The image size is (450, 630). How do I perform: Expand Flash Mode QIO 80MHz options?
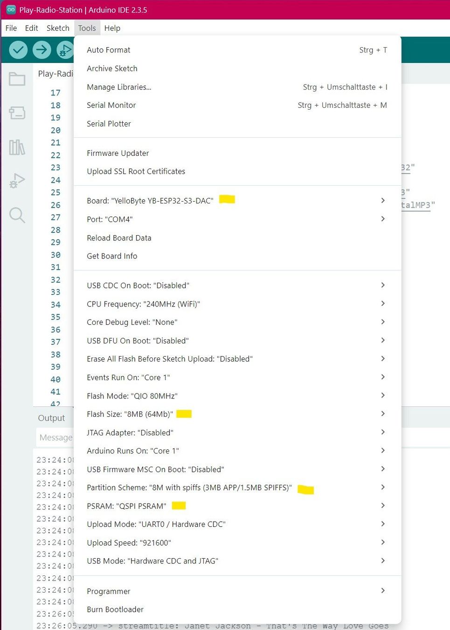pyautogui.click(x=237, y=396)
